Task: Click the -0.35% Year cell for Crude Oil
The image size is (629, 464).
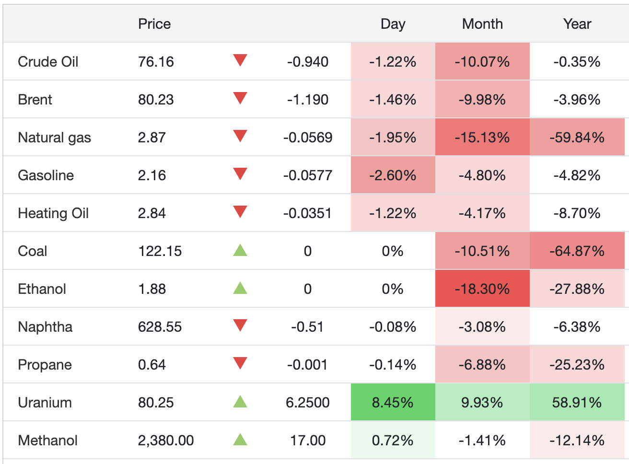Action: coord(577,61)
